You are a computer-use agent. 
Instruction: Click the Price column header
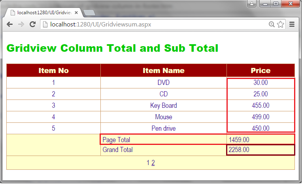260,70
